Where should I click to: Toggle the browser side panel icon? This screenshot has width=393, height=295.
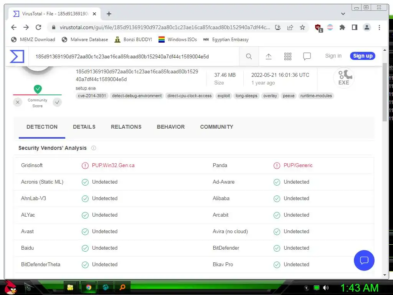point(354,27)
